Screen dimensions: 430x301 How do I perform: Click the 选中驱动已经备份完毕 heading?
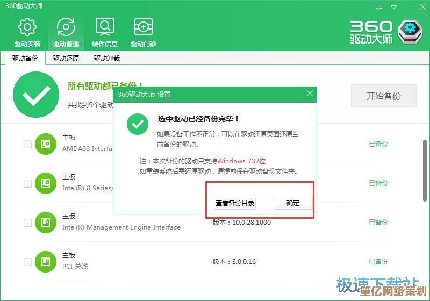(x=198, y=119)
